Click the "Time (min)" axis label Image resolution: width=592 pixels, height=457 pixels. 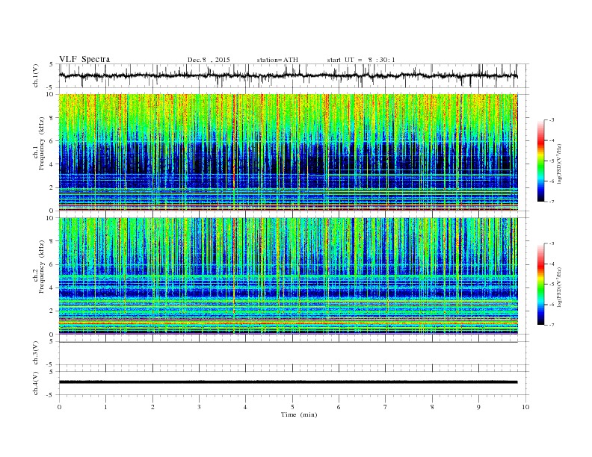tap(299, 414)
